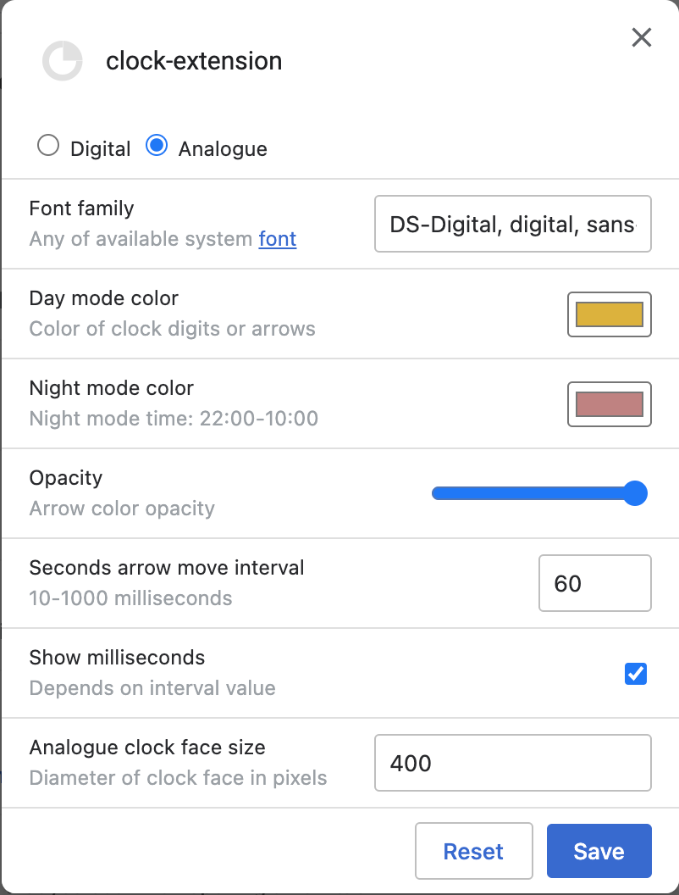Click the Analogue label text
Viewport: 679px width, 895px height.
[x=223, y=149]
